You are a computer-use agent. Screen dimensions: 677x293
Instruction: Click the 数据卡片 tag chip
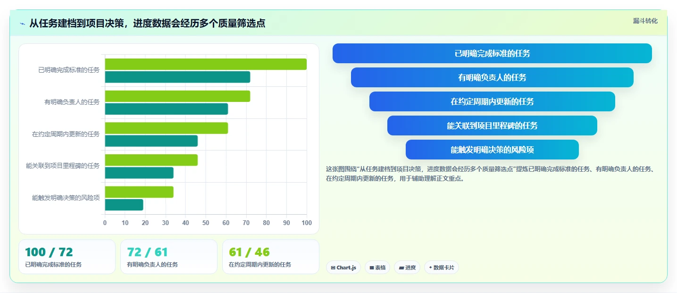tap(441, 268)
